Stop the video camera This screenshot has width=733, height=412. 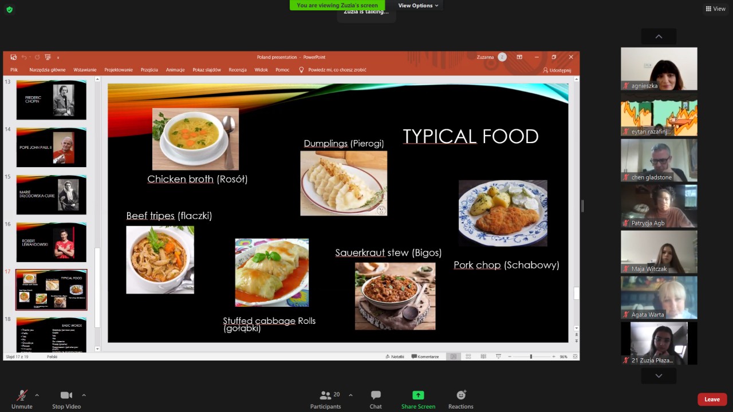coord(66,398)
